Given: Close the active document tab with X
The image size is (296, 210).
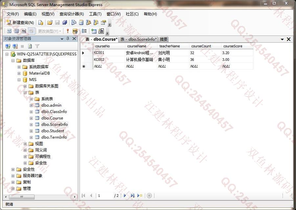Looking at the screenshot, I should (289, 39).
